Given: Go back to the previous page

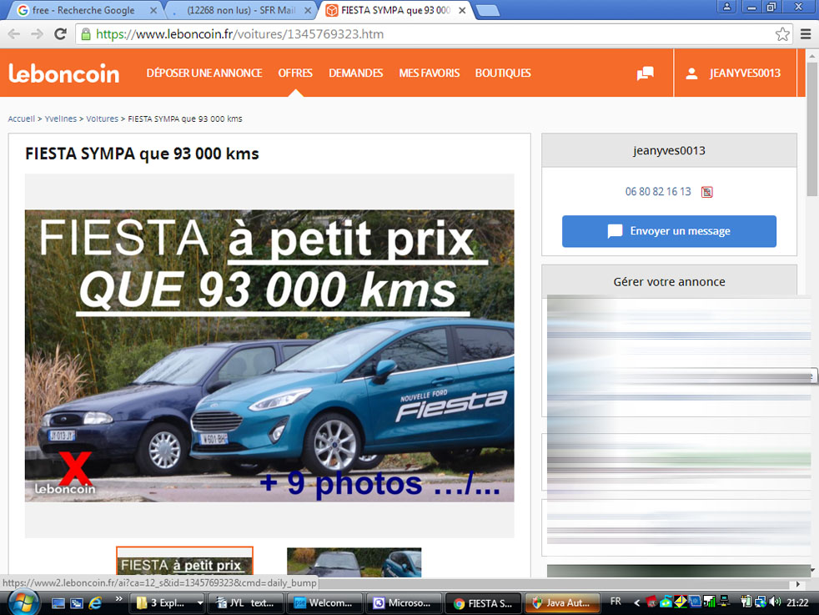Looking at the screenshot, I should pos(14,34).
